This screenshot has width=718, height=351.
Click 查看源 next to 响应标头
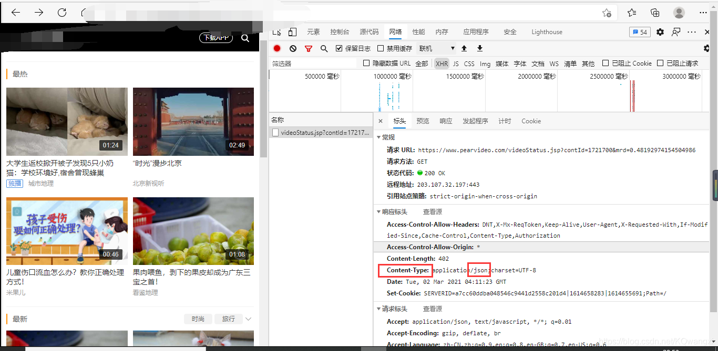[433, 212]
